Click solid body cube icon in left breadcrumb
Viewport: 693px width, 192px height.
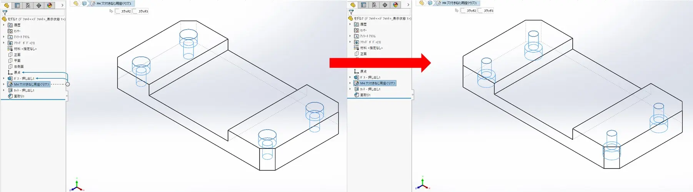84,3
